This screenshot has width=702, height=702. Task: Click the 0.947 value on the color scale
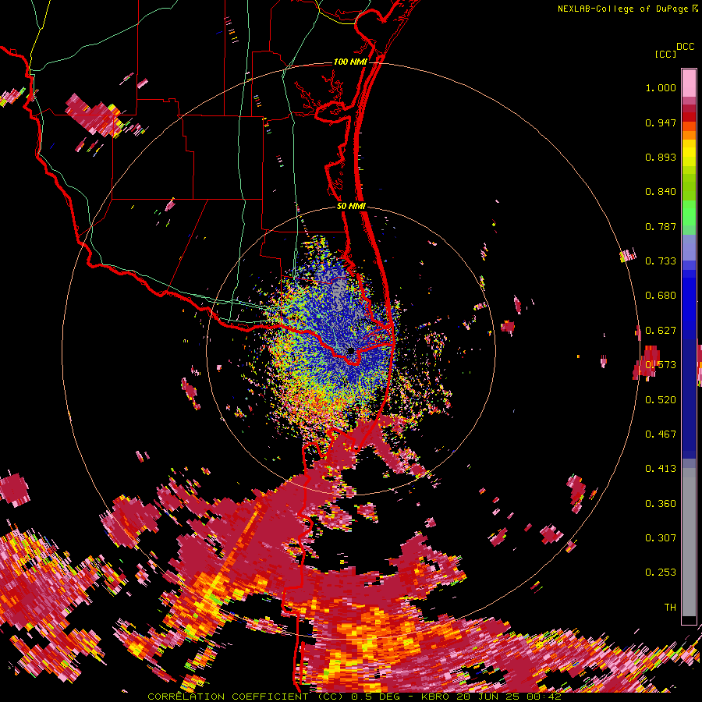pyautogui.click(x=661, y=122)
